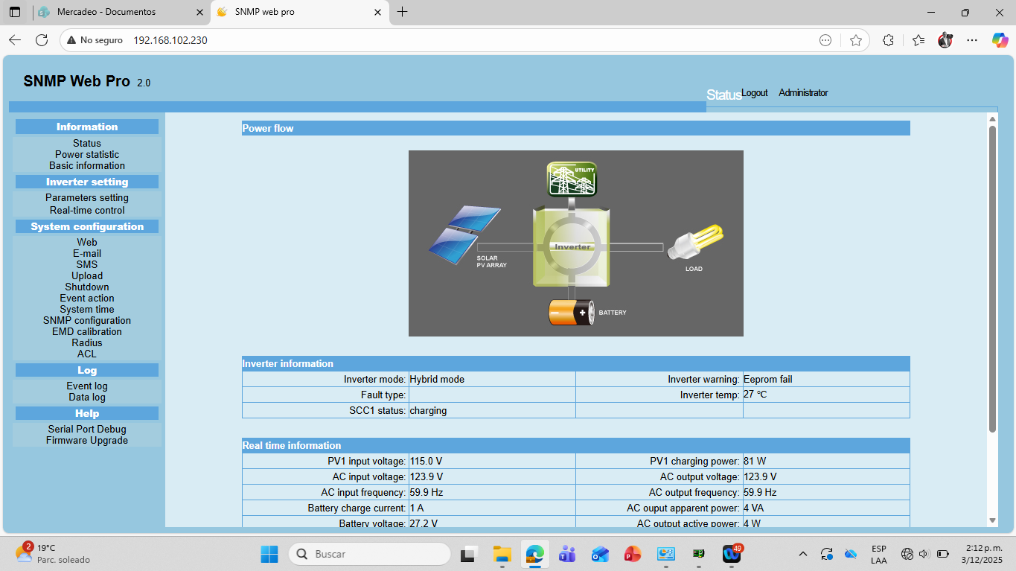Screen dimensions: 1016x571
Task: Click the taskbar Buscar search box
Action: click(369, 554)
